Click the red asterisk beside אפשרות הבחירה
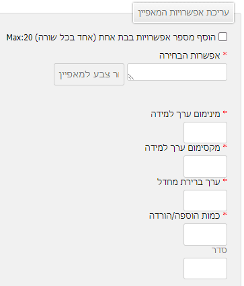The height and width of the screenshot is (286, 244). tap(225, 55)
